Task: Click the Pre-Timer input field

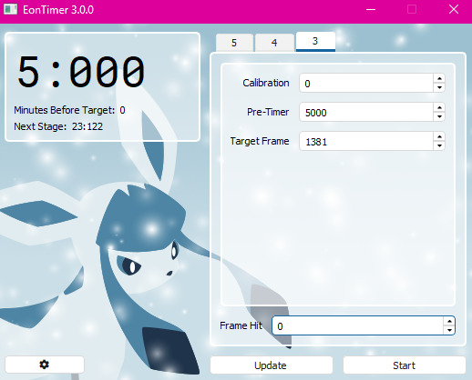Action: [x=366, y=112]
